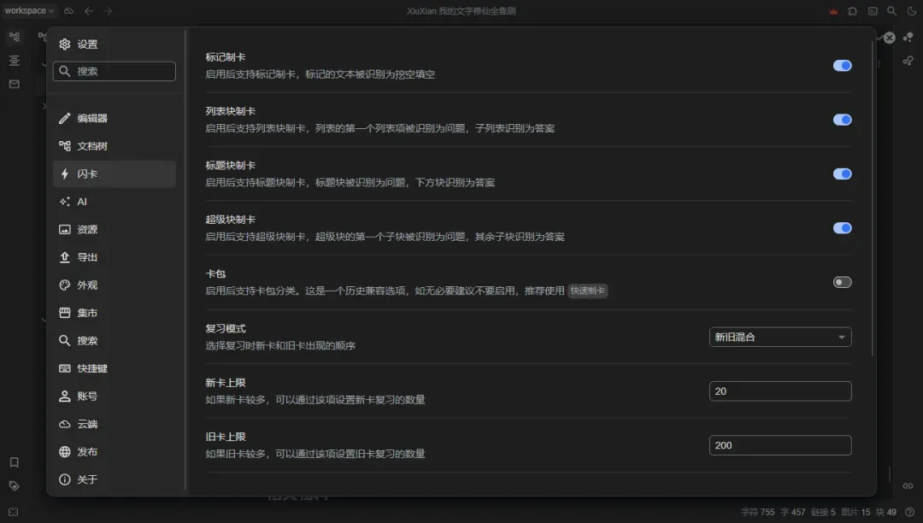Click the info icon beside 关于
The image size is (923, 523).
click(x=65, y=479)
